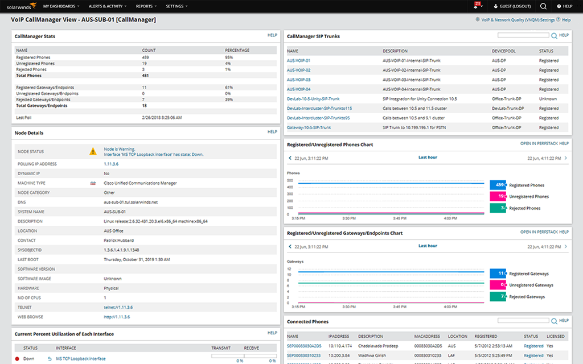Click polling IP address 1.11.3.6

(111, 164)
